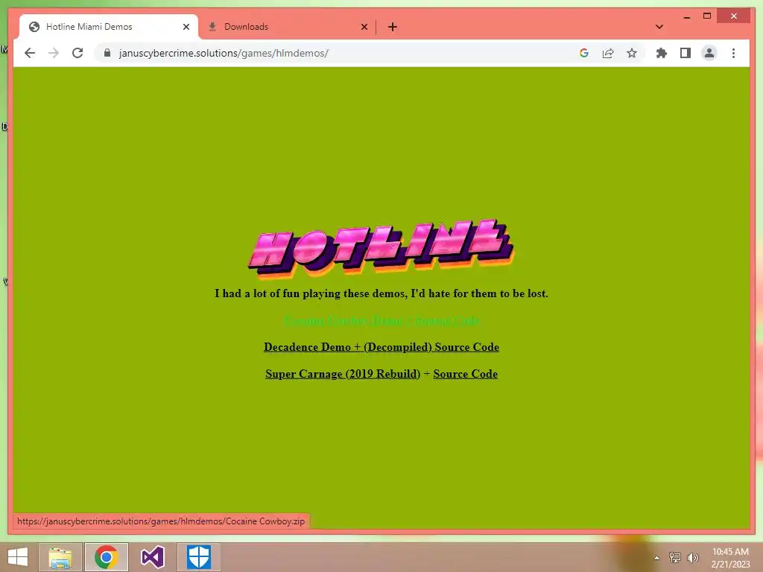Open the Extensions puzzle icon
Image resolution: width=763 pixels, height=572 pixels.
(662, 53)
